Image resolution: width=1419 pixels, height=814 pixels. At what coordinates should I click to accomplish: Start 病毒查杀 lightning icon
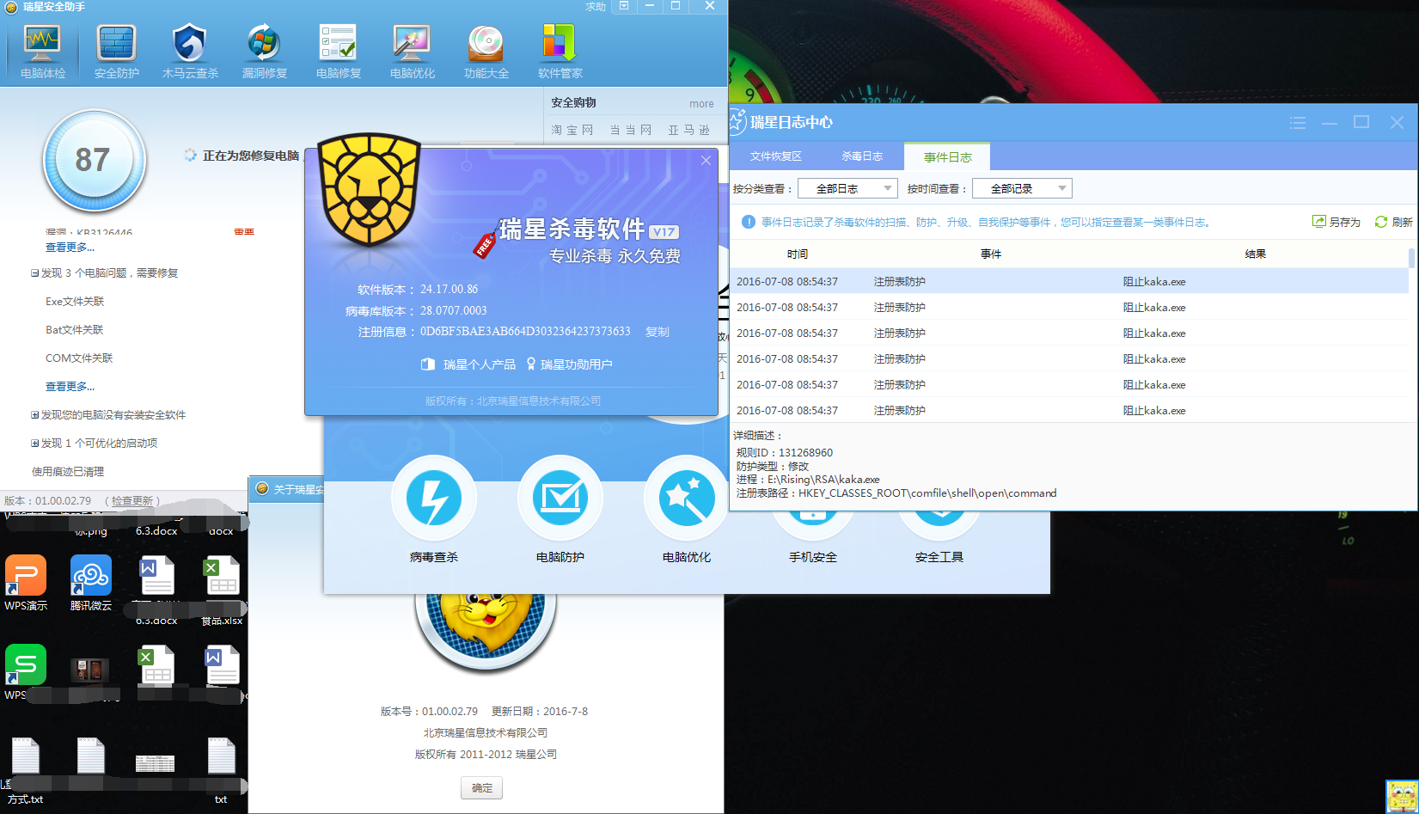point(434,499)
